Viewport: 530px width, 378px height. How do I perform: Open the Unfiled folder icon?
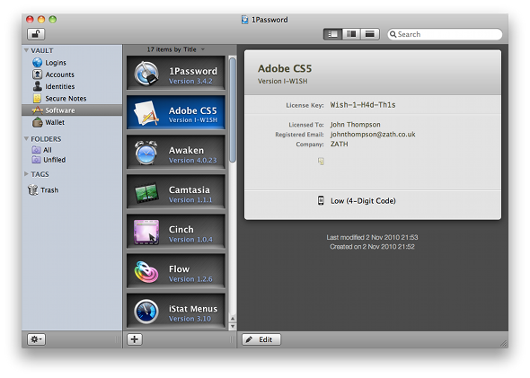pyautogui.click(x=36, y=160)
